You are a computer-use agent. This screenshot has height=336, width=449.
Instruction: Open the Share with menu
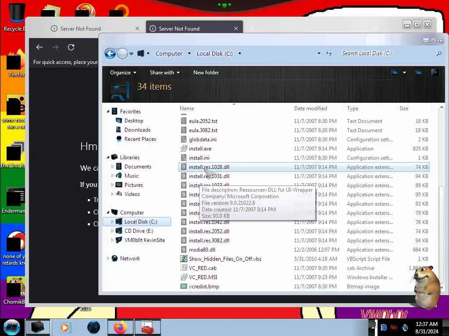(165, 73)
